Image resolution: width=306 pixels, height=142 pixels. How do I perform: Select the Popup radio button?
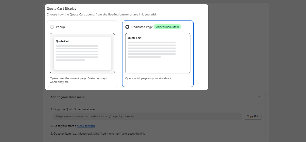point(52,27)
